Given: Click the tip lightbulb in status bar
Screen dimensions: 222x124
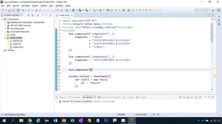Looking at the screenshot, I should click(220, 115).
